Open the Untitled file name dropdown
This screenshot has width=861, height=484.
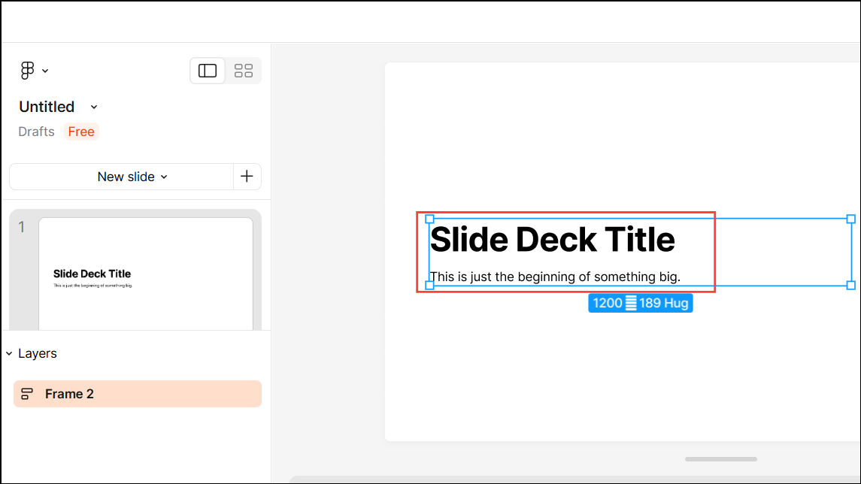[x=93, y=107]
